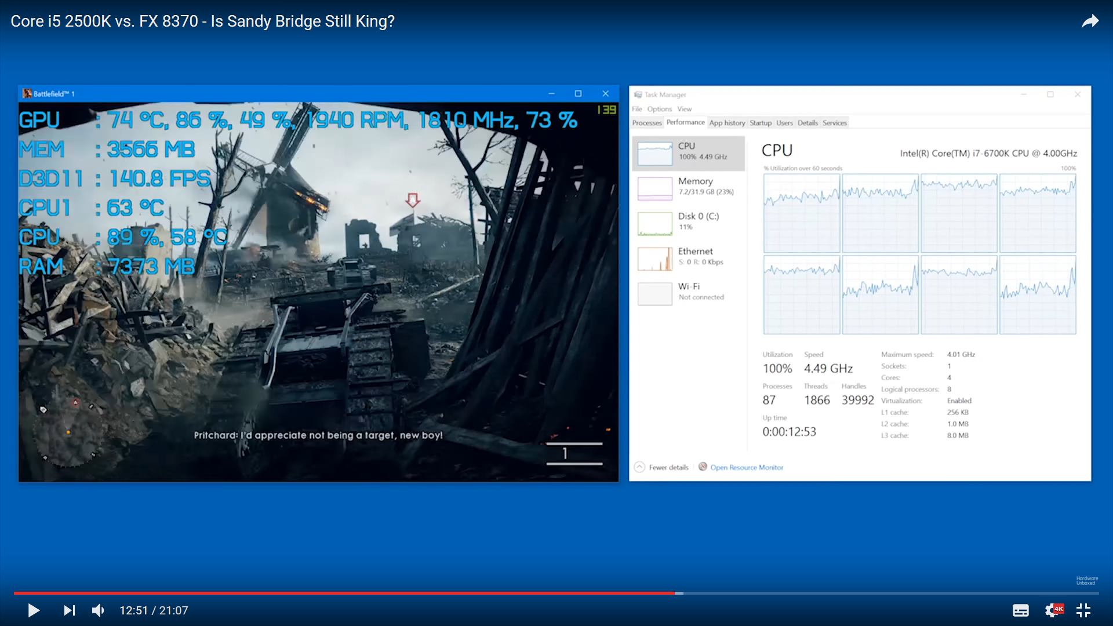Click the last logical processor graph
Image resolution: width=1113 pixels, height=626 pixels.
(1038, 295)
